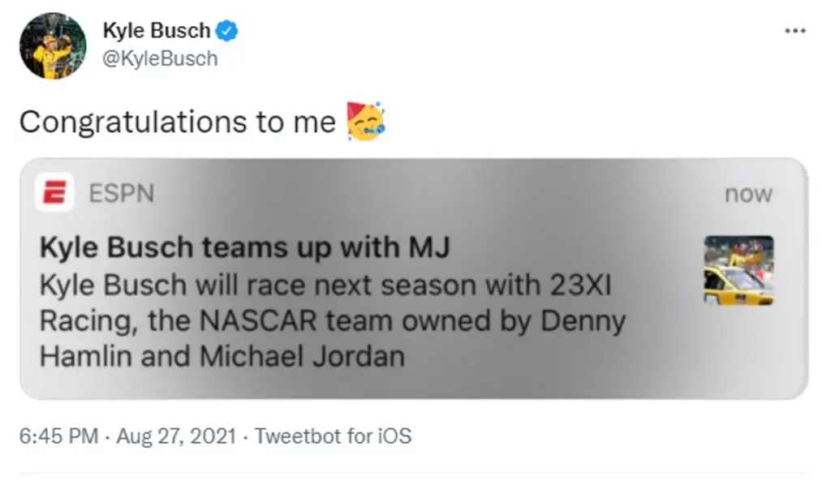Click '23XI' in the notification body
The height and width of the screenshot is (481, 831).
coord(583,284)
